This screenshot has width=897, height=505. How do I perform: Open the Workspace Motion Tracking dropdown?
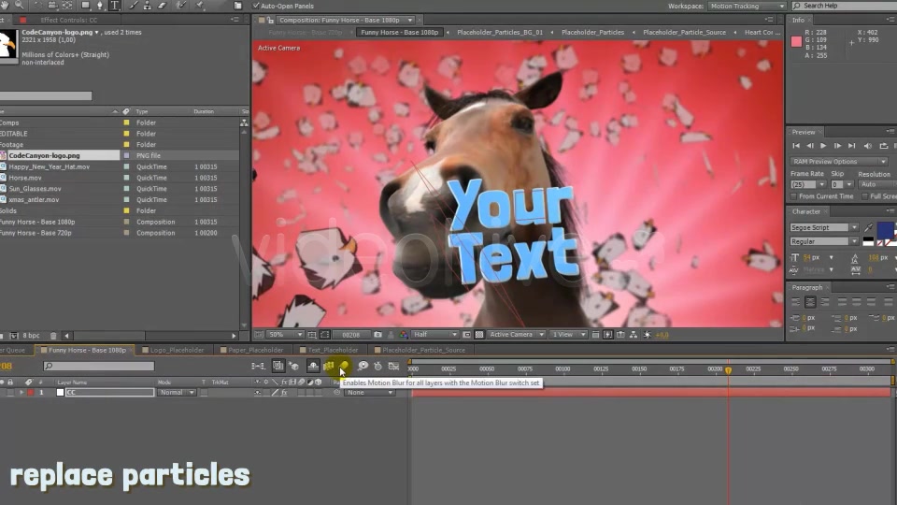747,6
